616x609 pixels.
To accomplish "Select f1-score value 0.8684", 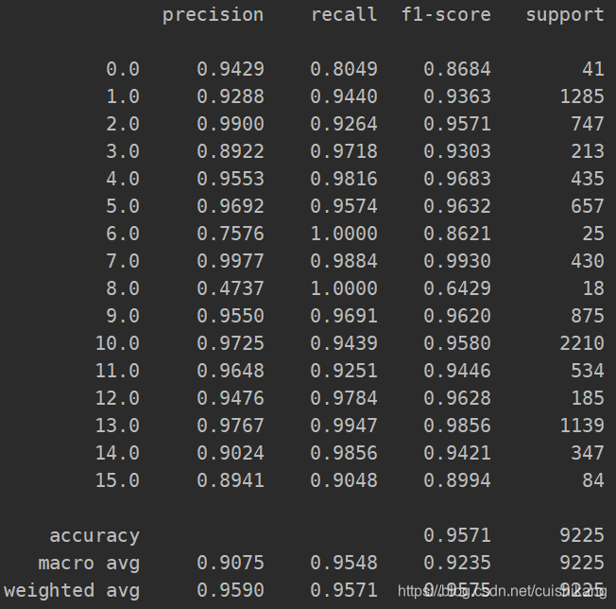I will [x=457, y=69].
